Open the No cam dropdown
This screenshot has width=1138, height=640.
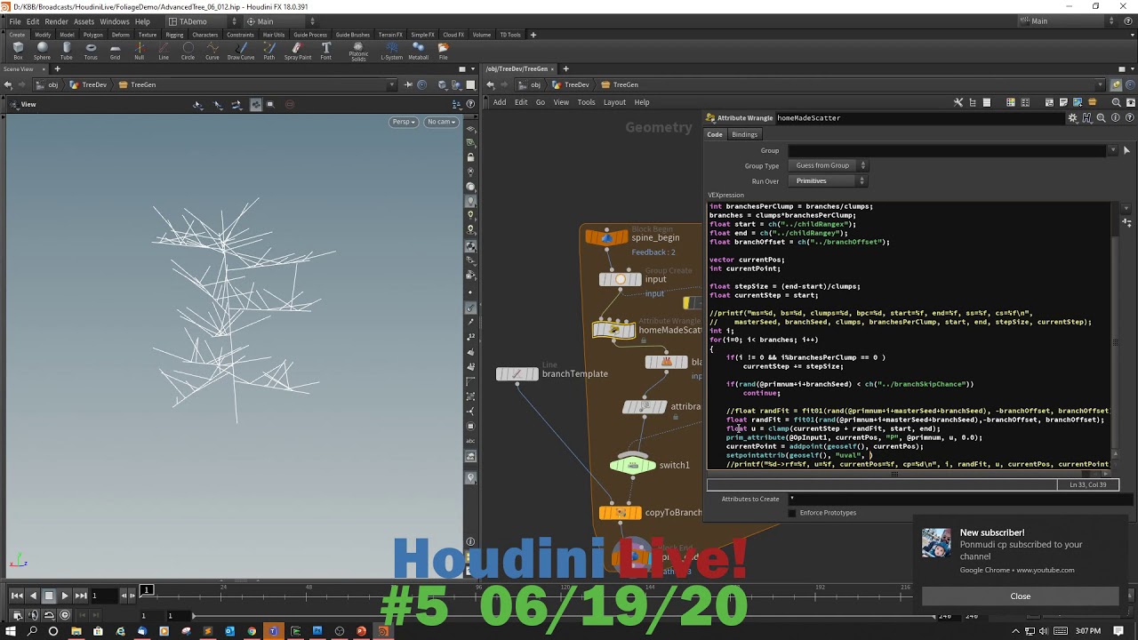(441, 122)
